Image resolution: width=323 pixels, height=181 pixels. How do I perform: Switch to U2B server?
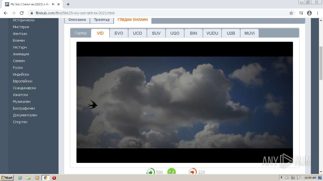pyautogui.click(x=231, y=33)
